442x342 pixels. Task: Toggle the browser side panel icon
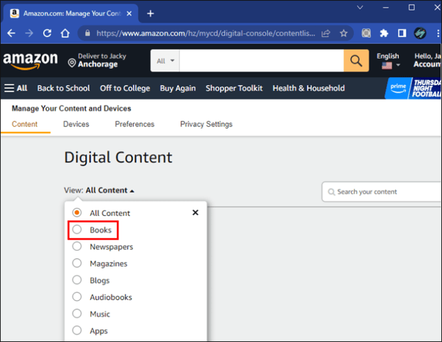402,33
